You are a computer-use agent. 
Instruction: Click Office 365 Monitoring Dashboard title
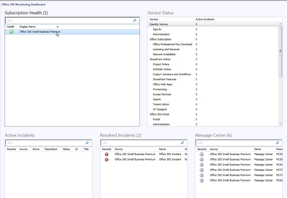[23, 5]
